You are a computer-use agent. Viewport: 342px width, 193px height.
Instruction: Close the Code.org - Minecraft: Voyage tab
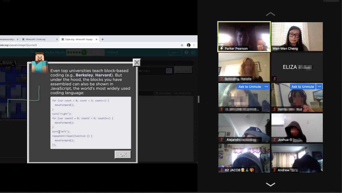[x=96, y=39]
